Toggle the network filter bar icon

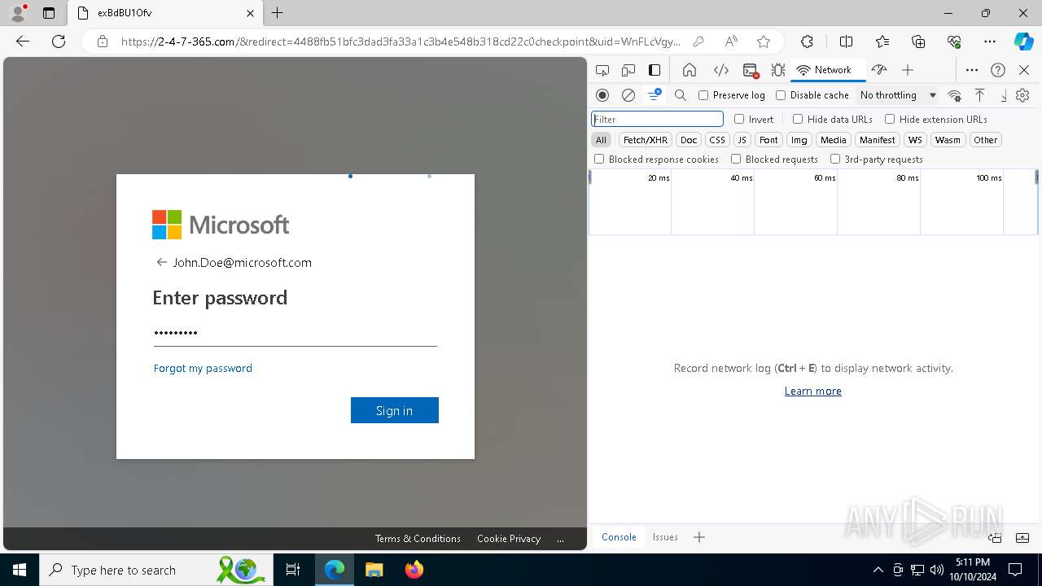655,95
